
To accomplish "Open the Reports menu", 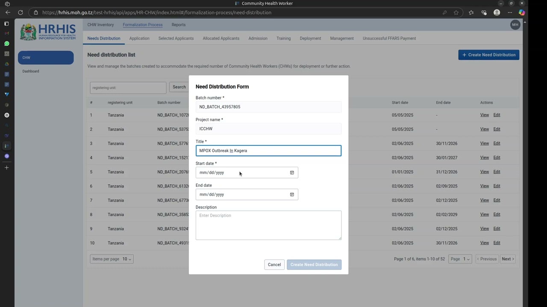I will point(179,25).
